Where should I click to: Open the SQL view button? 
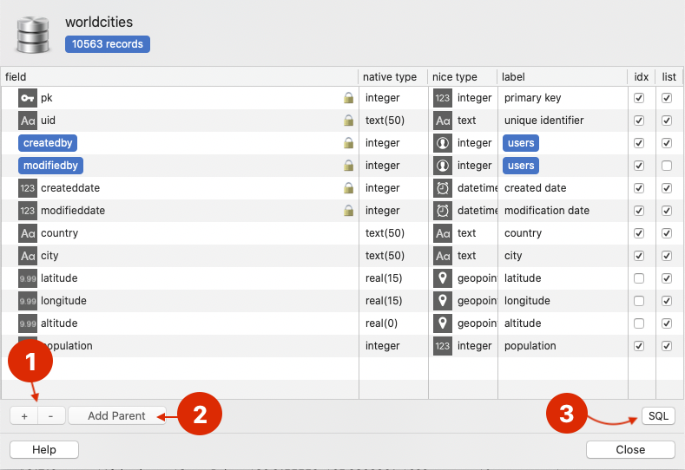tap(658, 416)
